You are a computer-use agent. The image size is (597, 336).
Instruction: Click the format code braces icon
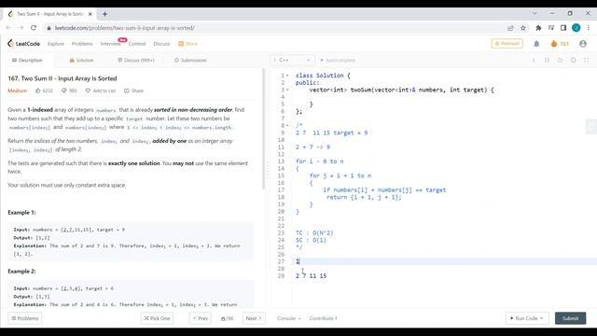[x=547, y=60]
